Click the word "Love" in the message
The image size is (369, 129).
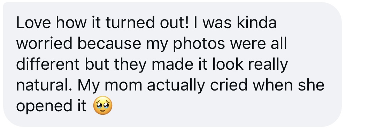tap(33, 23)
